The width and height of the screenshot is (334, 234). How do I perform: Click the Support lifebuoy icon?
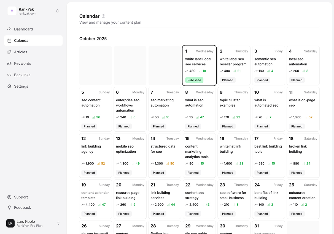(9, 197)
